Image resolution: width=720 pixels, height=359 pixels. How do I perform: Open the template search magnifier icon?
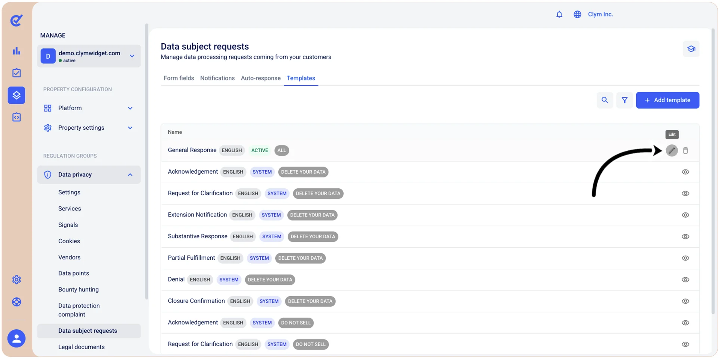coord(605,100)
